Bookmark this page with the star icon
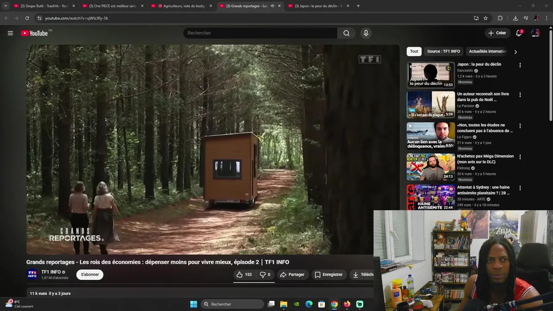This screenshot has width=553, height=311. tap(486, 18)
